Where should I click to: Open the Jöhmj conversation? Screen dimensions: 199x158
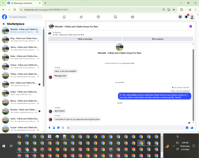[x=21, y=48]
